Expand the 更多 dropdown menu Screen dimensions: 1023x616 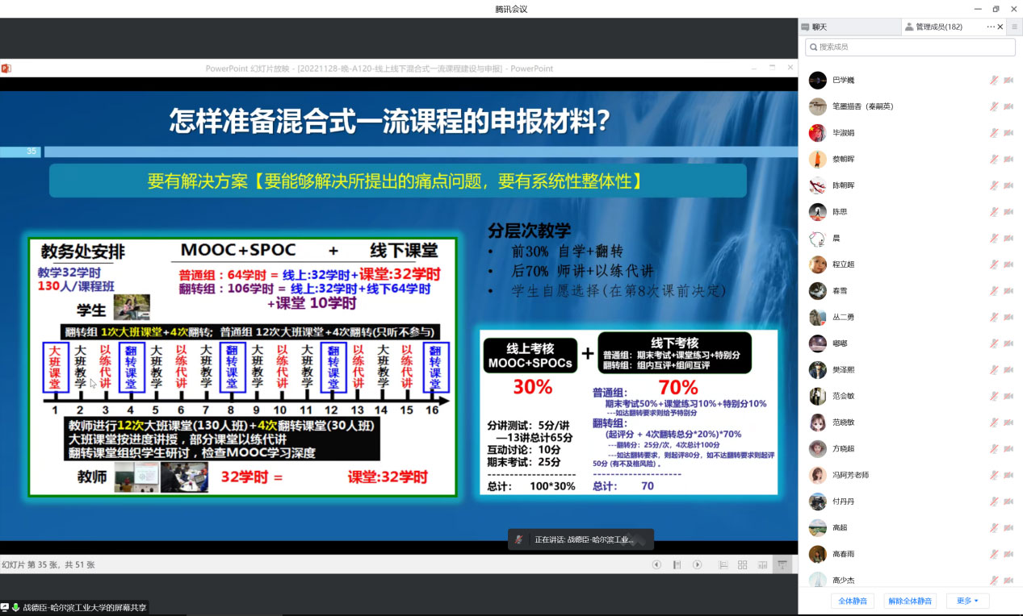966,601
